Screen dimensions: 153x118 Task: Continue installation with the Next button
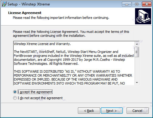pos(112,111)
